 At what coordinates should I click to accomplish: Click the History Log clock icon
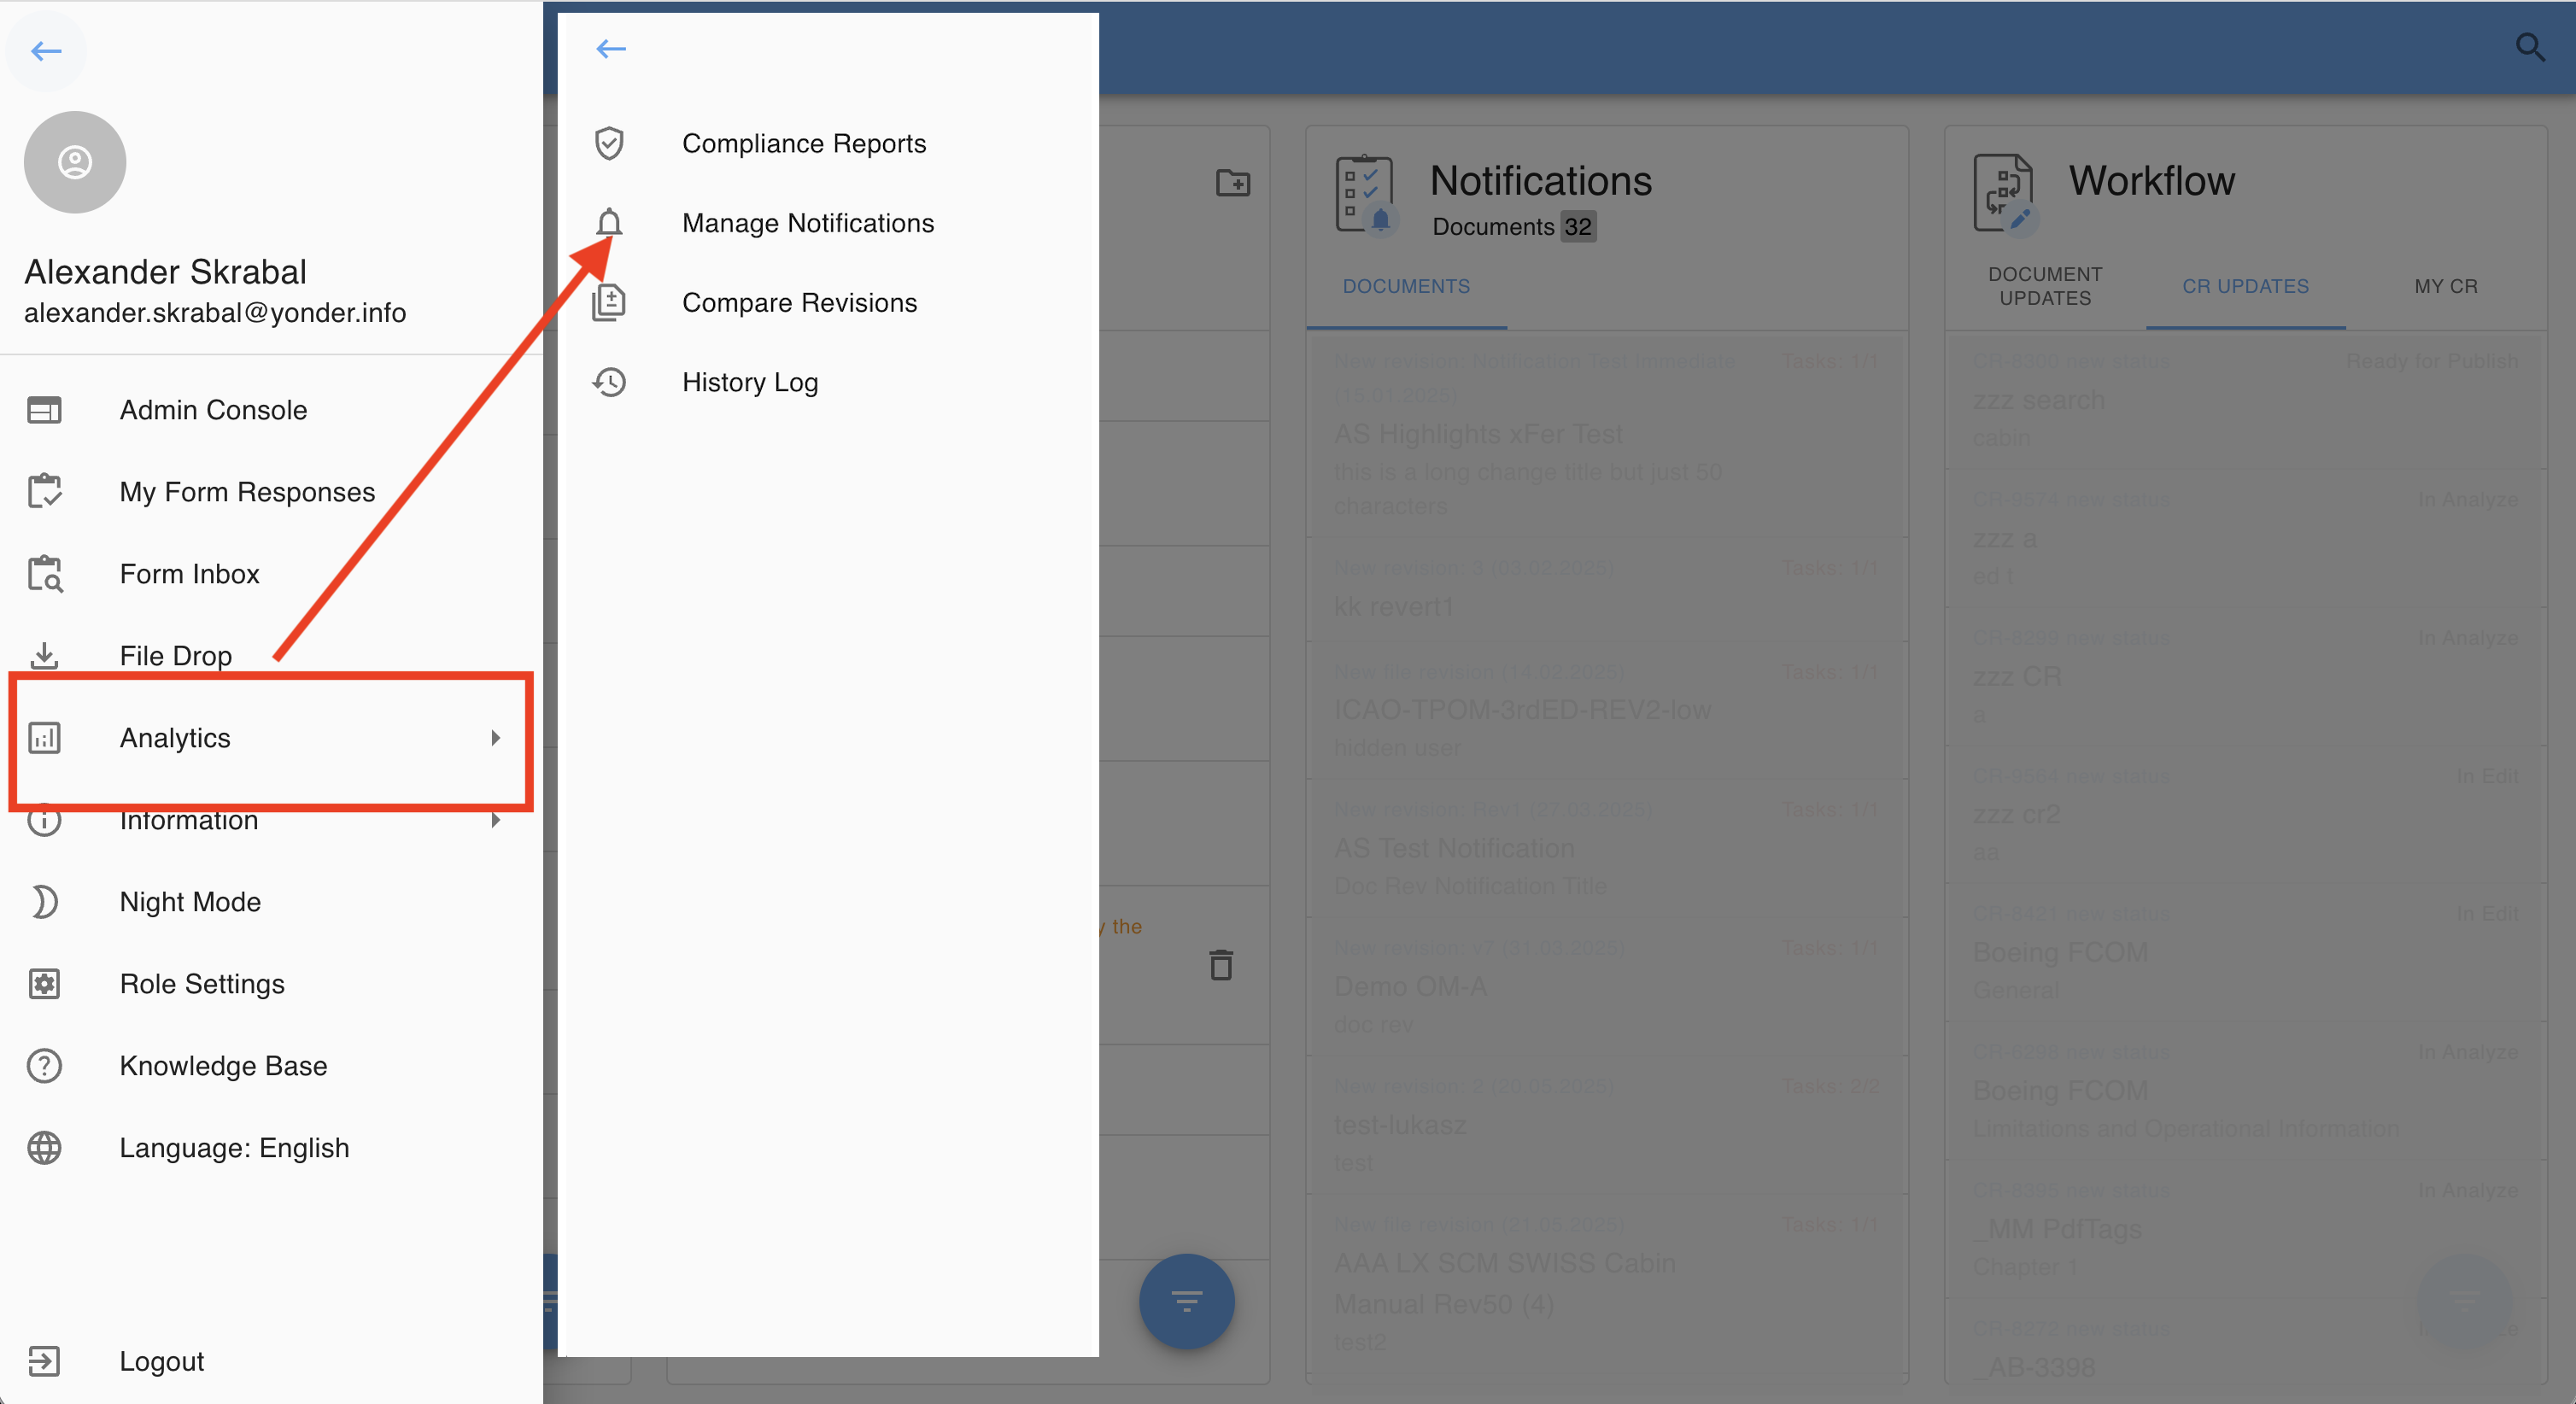(x=609, y=382)
